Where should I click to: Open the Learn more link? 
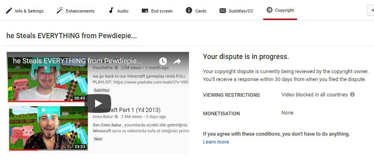tap(216, 142)
